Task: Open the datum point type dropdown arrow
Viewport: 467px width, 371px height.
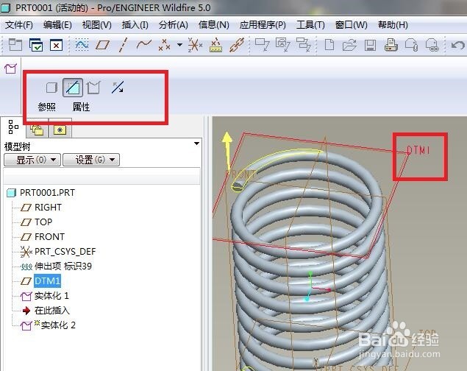Action: (x=179, y=45)
